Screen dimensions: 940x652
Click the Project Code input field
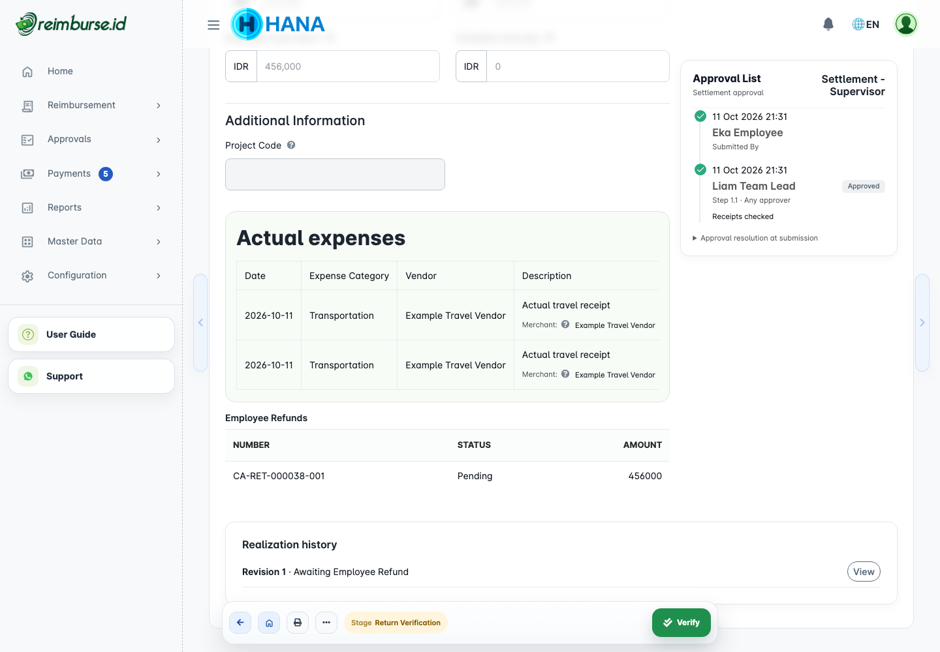(x=335, y=175)
